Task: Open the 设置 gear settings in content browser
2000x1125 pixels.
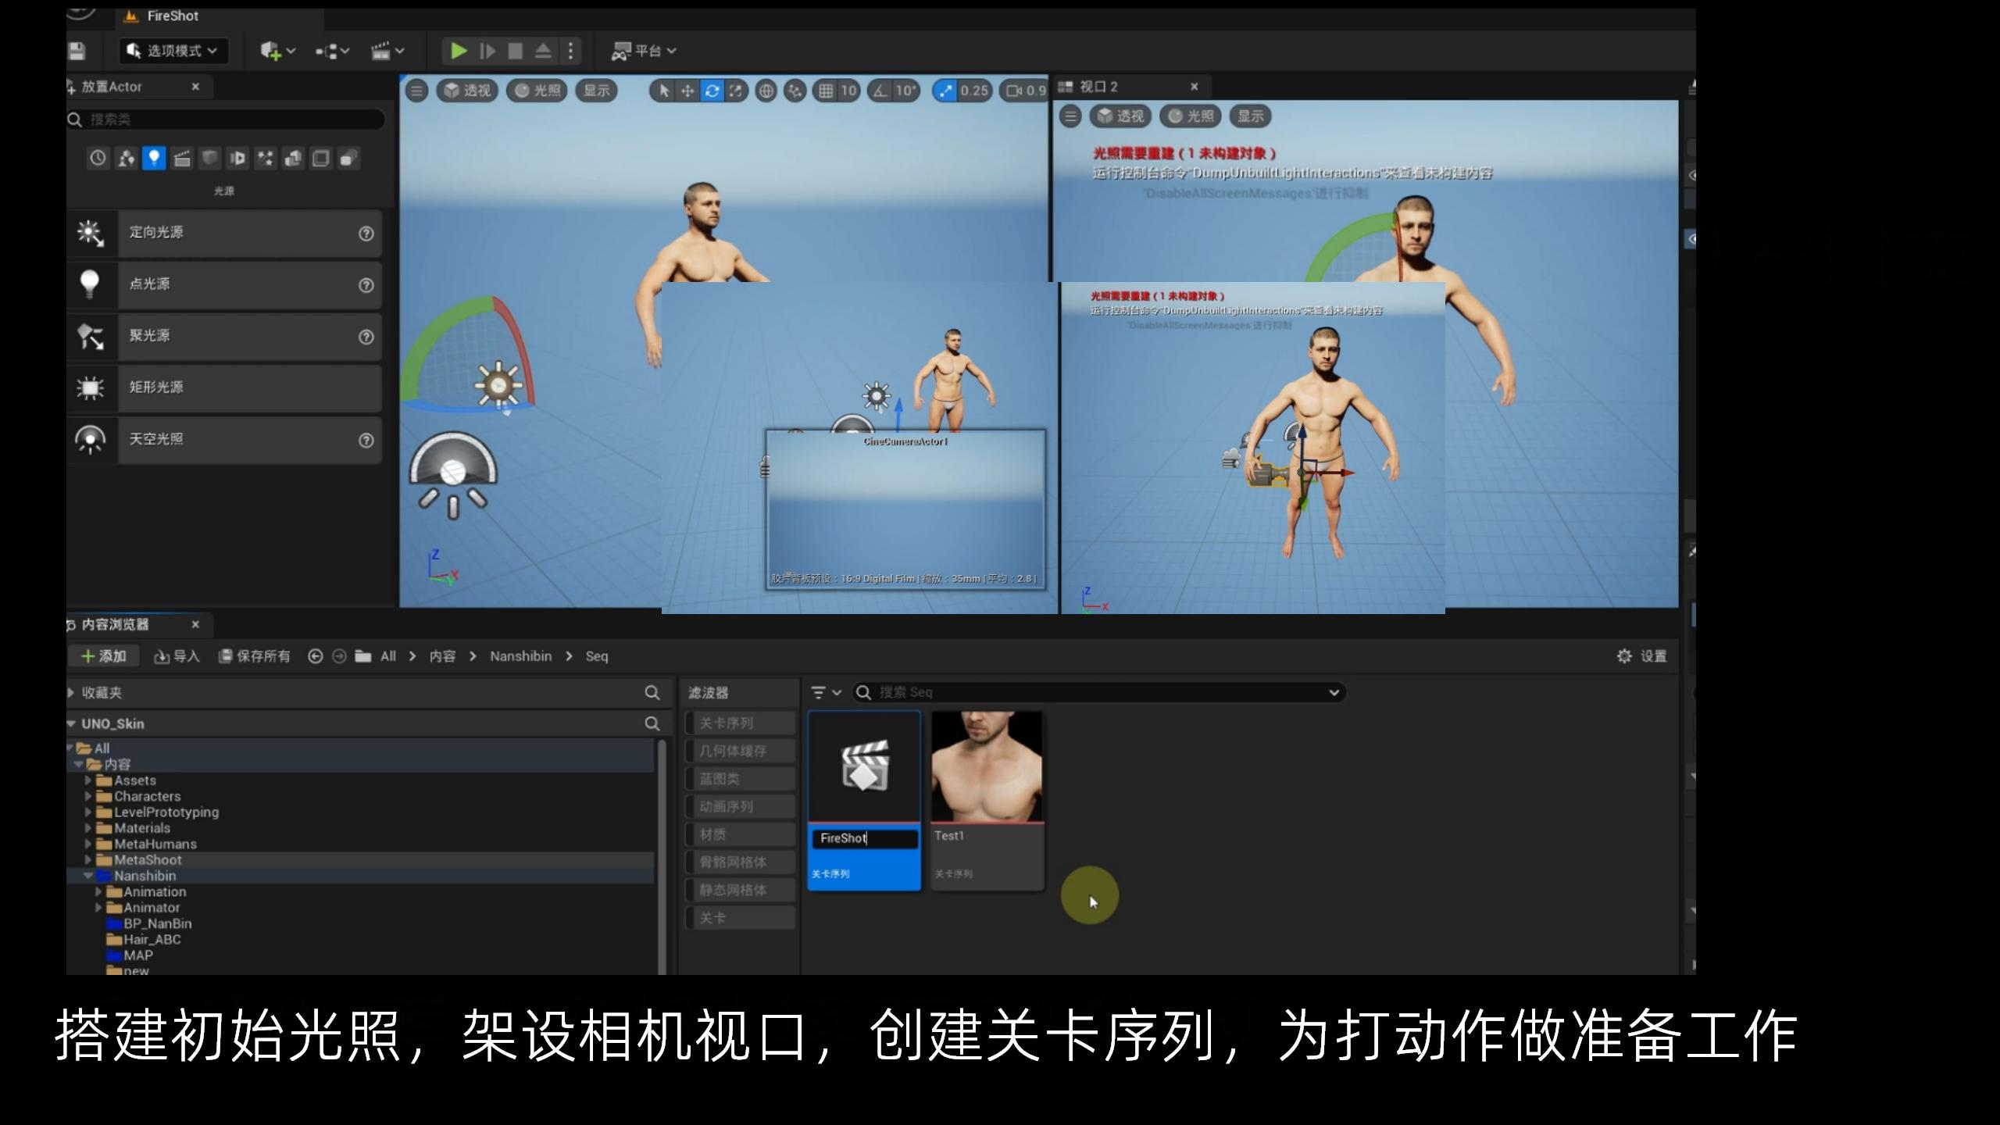Action: click(x=1642, y=656)
